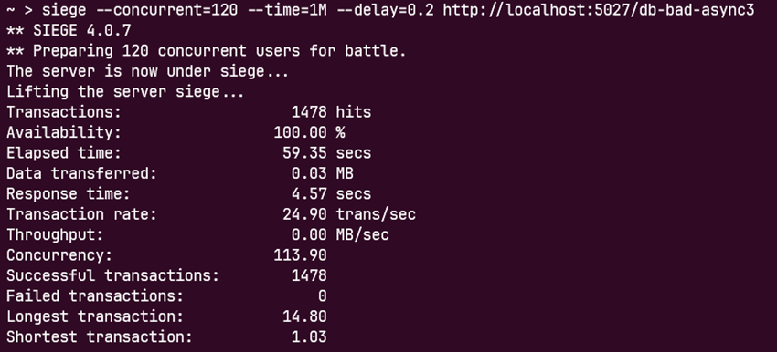Click the Throughput 0.00 value
This screenshot has width=777, height=352.
pos(309,234)
